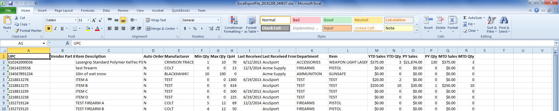
Task: Decrease font size with Shrink Font icon
Action: click(100, 20)
